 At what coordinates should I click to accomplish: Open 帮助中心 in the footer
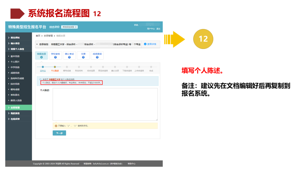132,164
